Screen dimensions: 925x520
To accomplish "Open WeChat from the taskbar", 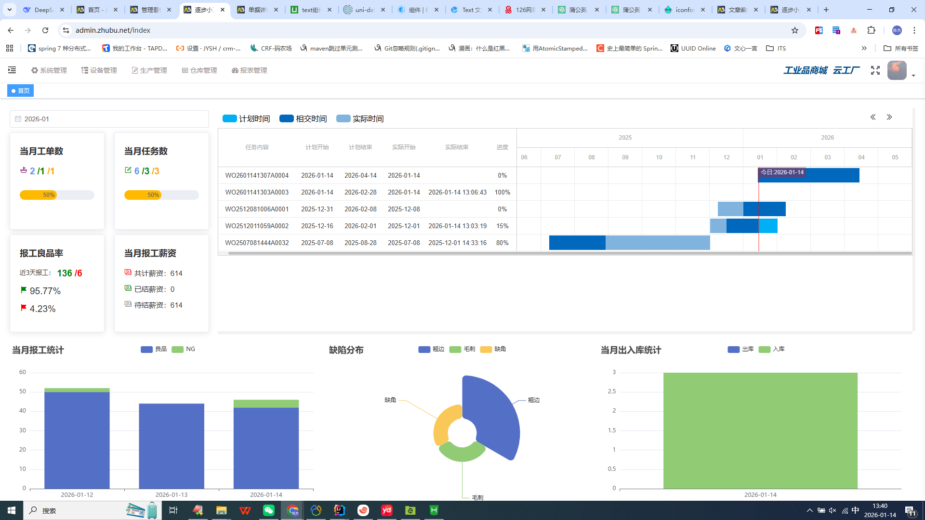I will (x=268, y=510).
